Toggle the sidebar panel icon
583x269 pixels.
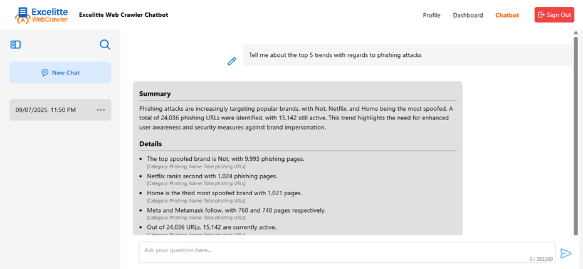(16, 44)
